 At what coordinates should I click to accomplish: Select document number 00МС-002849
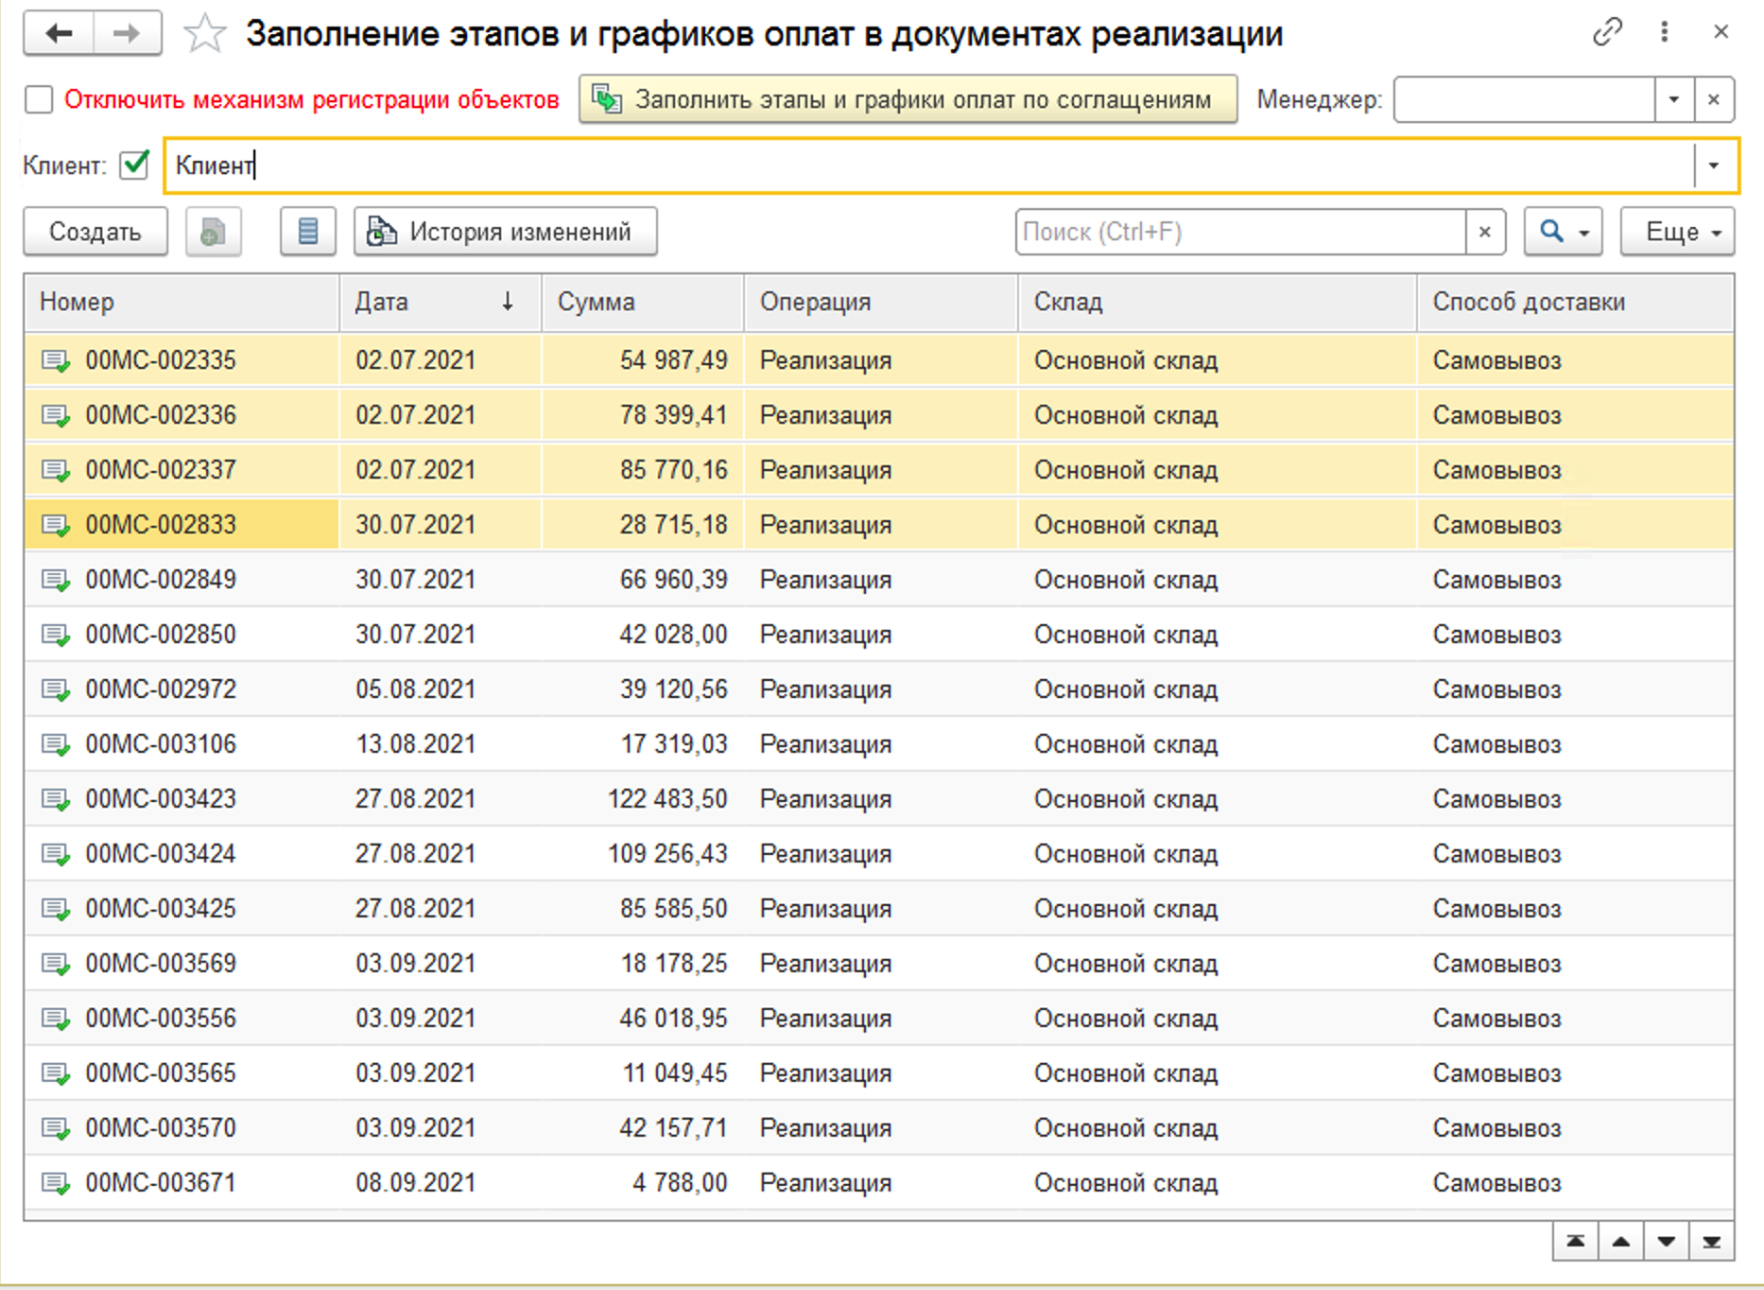[161, 580]
